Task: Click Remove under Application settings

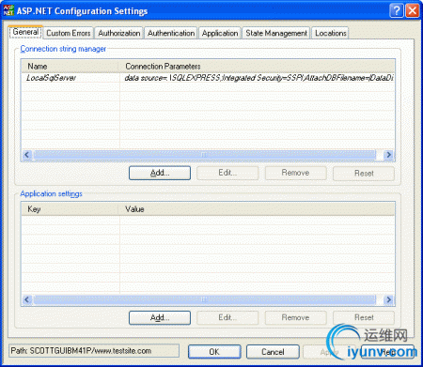Action: (x=295, y=318)
